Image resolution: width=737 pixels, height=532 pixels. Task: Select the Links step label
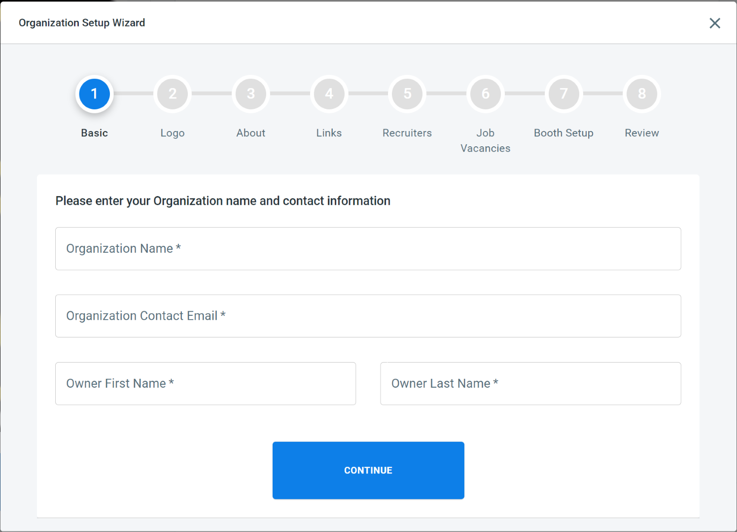click(329, 133)
